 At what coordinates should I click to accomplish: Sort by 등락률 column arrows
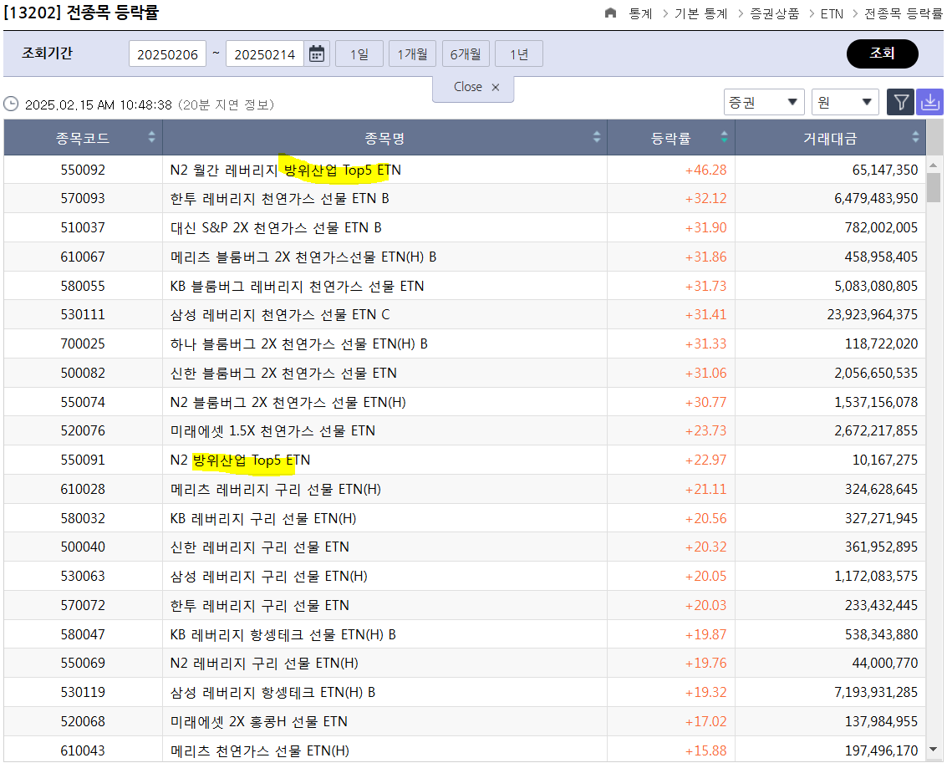(x=724, y=138)
